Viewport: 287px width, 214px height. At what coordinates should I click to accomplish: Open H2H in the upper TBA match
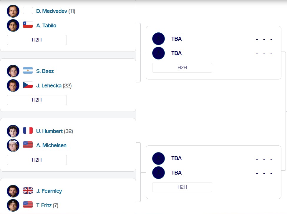coord(182,68)
